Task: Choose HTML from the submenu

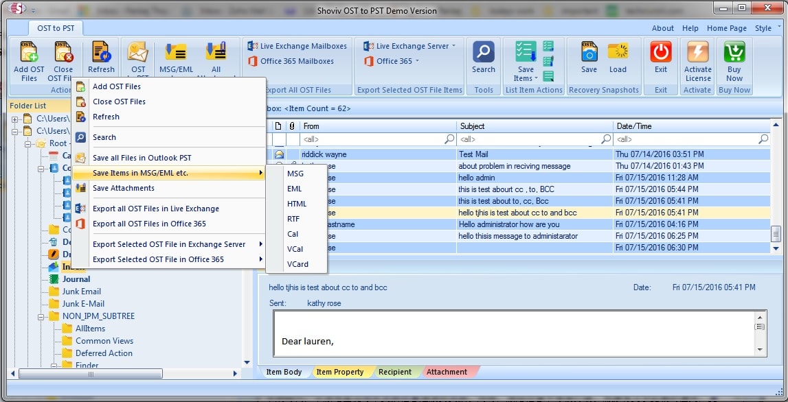Action: pyautogui.click(x=297, y=204)
